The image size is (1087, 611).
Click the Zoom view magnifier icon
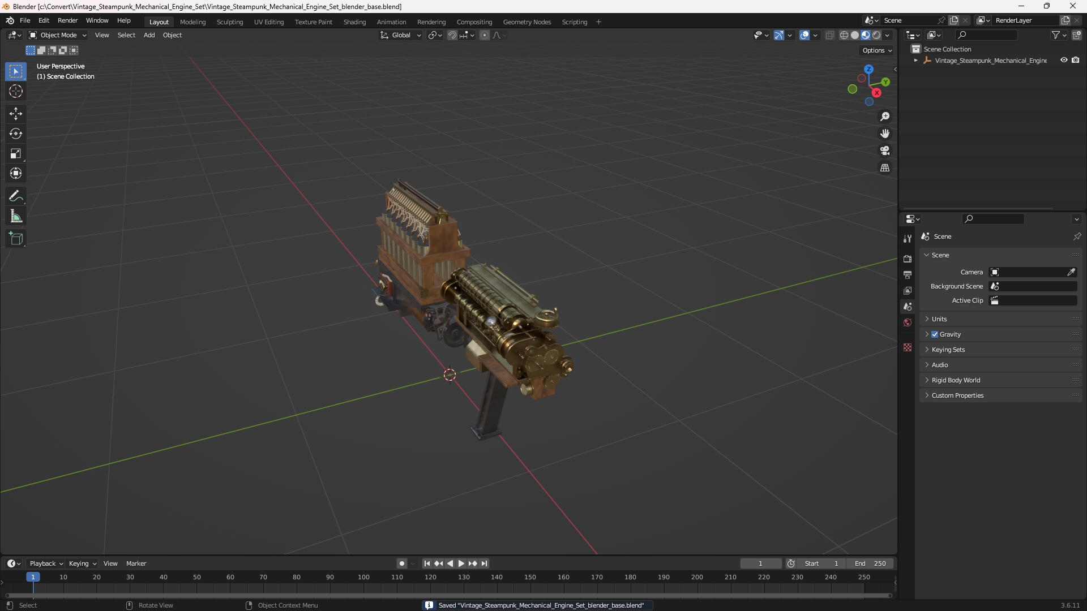pyautogui.click(x=885, y=117)
